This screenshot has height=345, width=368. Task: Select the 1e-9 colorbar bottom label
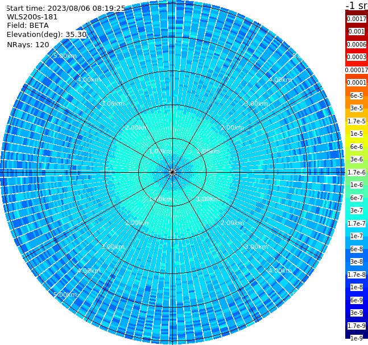click(x=357, y=338)
